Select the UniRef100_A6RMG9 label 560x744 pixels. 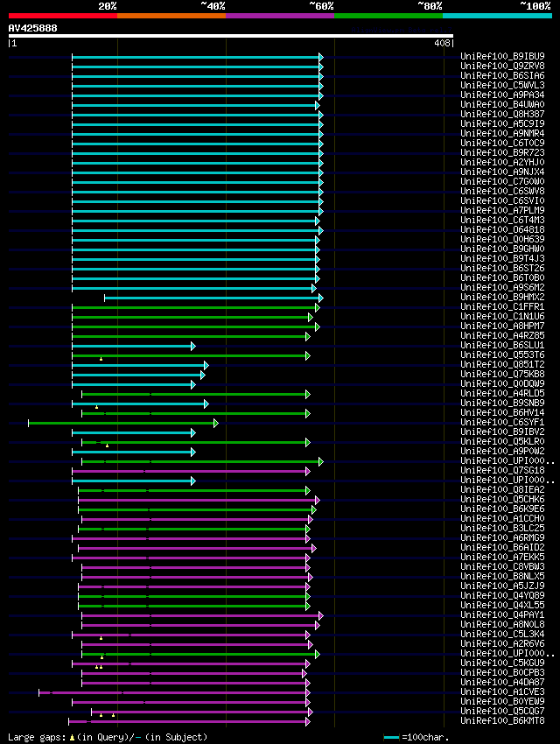[502, 537]
